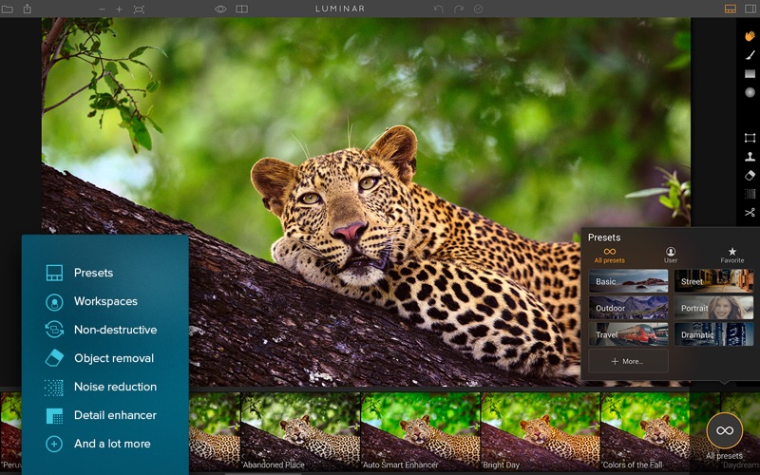Image resolution: width=760 pixels, height=475 pixels.
Task: Toggle the right side panel
Action: point(750,9)
